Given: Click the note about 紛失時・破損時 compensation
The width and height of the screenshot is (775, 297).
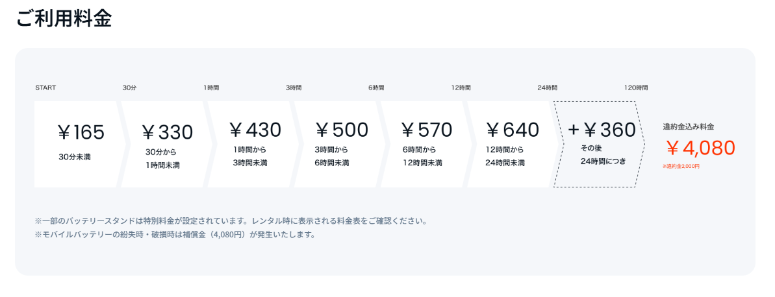Looking at the screenshot, I should [x=175, y=235].
